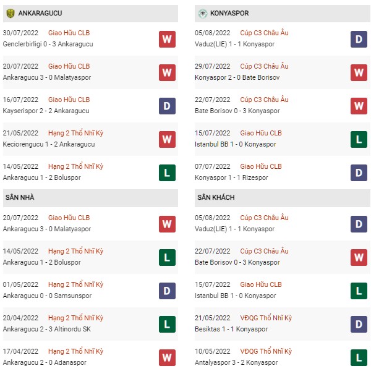Click D badge for Konyaspor 1-1 Rizespor
Viewport: 371px width, 371px height.
359,173
